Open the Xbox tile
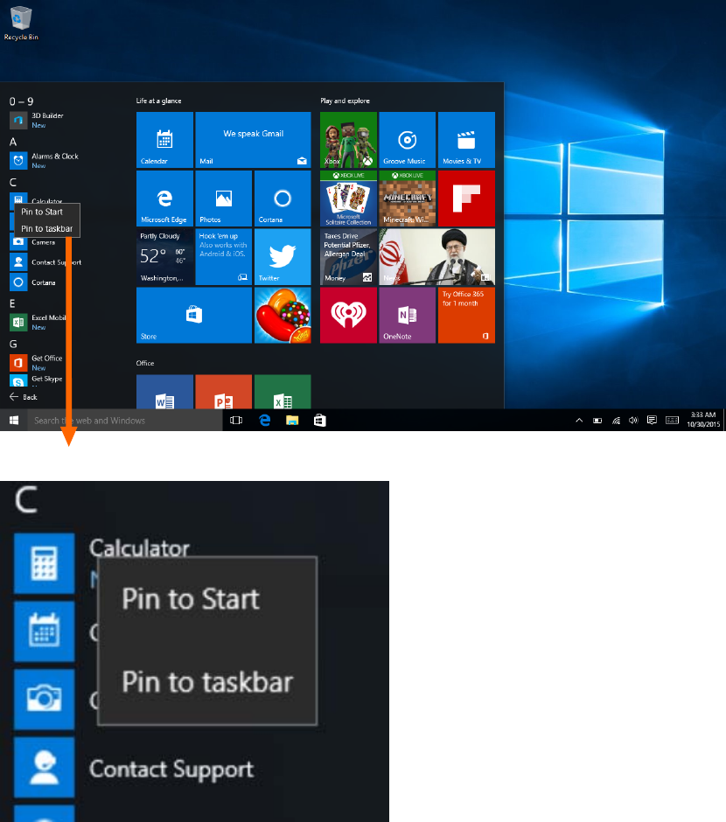 click(349, 139)
